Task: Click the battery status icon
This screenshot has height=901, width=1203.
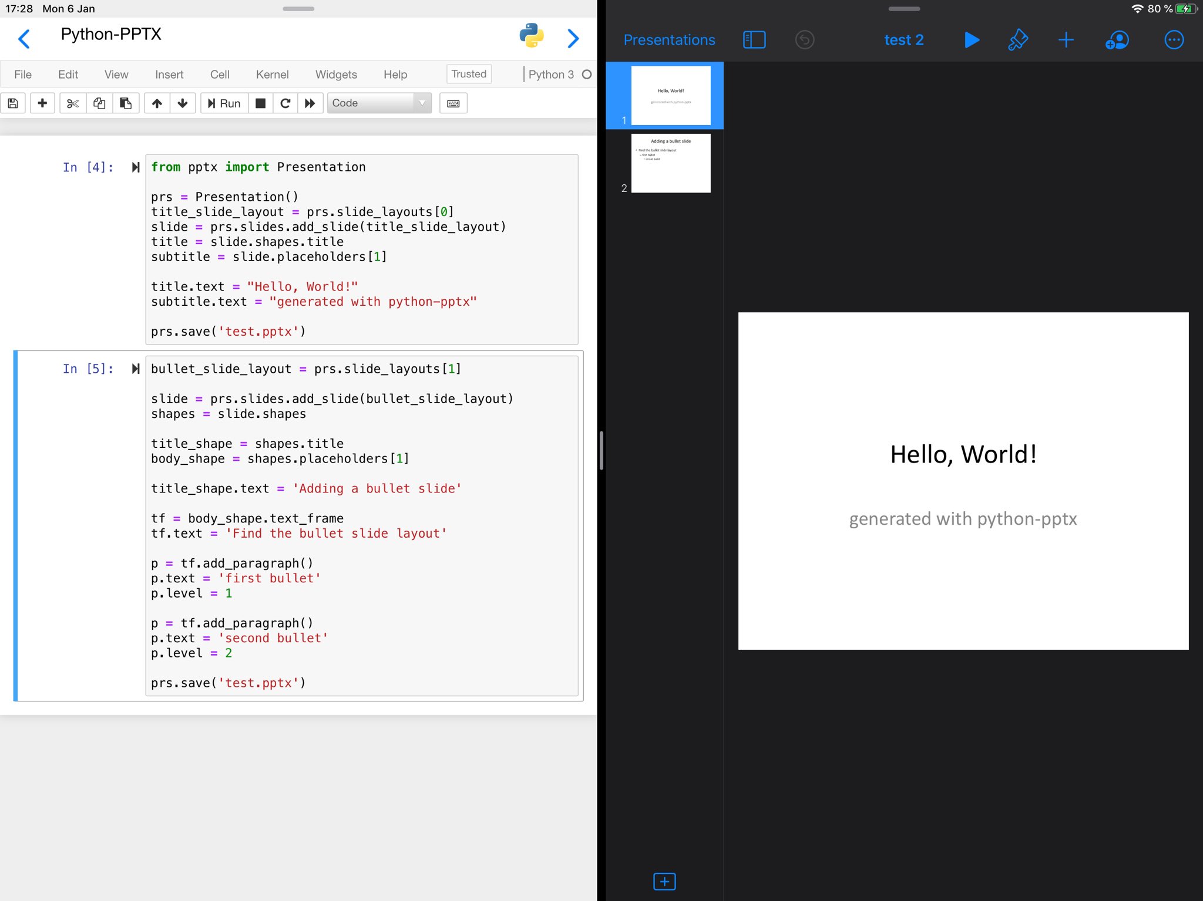Action: [1186, 9]
